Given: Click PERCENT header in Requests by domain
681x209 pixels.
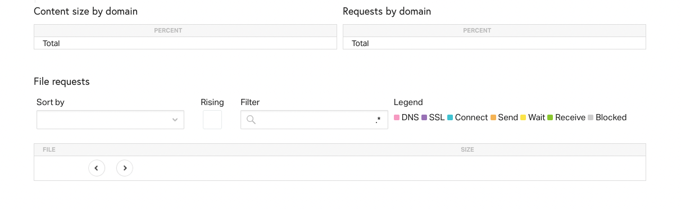Looking at the screenshot, I should (x=477, y=31).
